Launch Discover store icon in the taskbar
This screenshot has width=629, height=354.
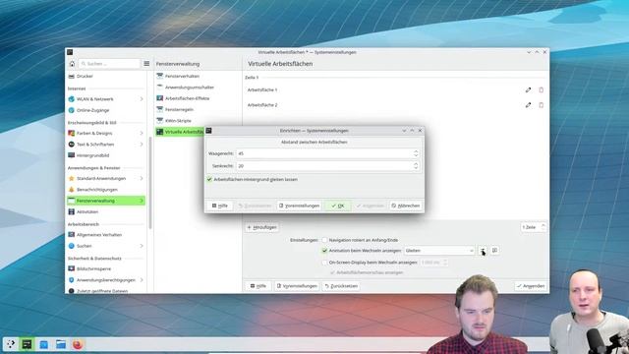[43, 344]
